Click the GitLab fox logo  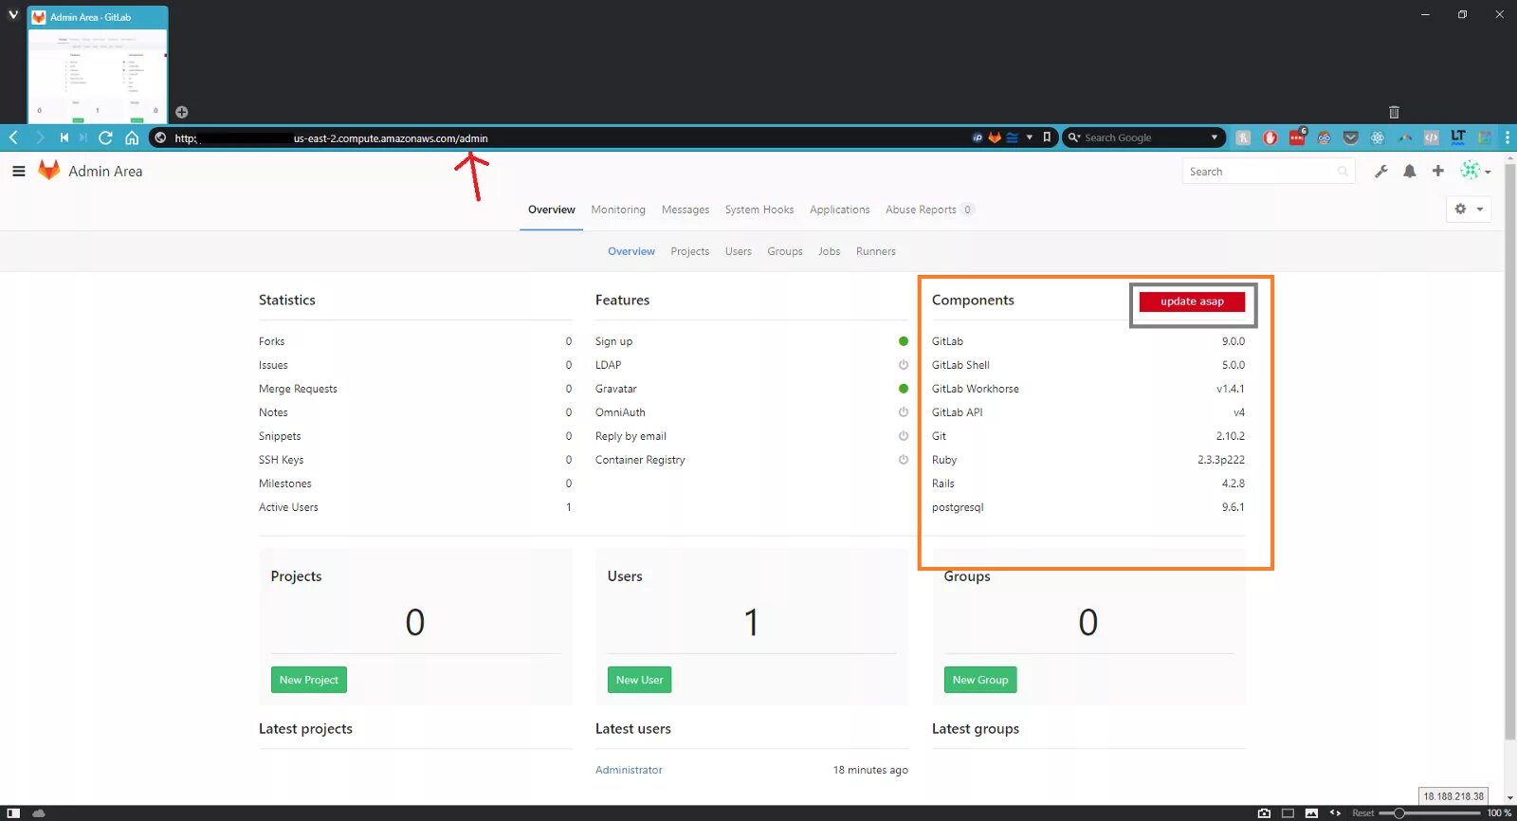click(48, 171)
